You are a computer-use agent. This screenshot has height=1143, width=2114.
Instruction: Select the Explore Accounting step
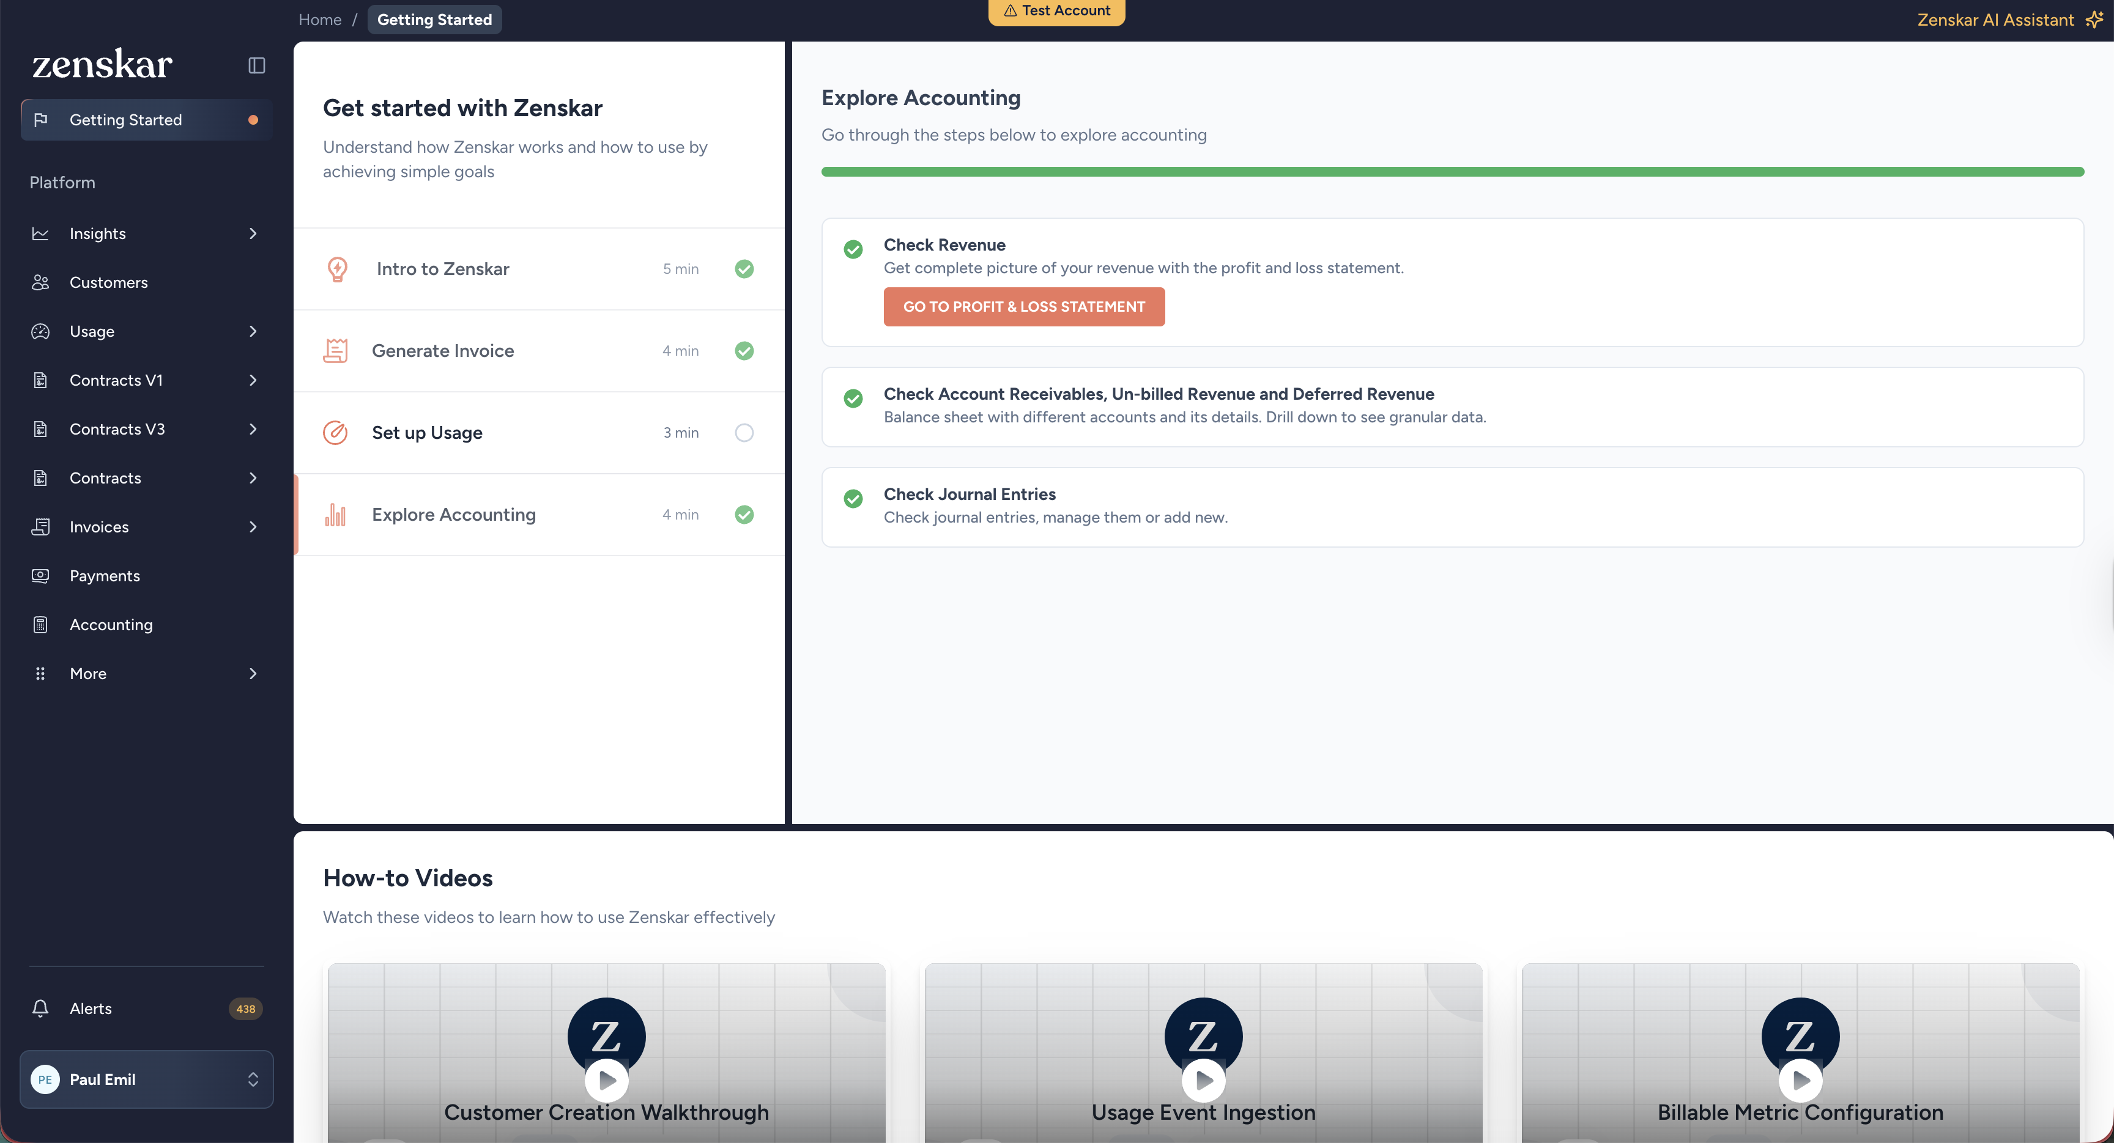click(x=539, y=515)
